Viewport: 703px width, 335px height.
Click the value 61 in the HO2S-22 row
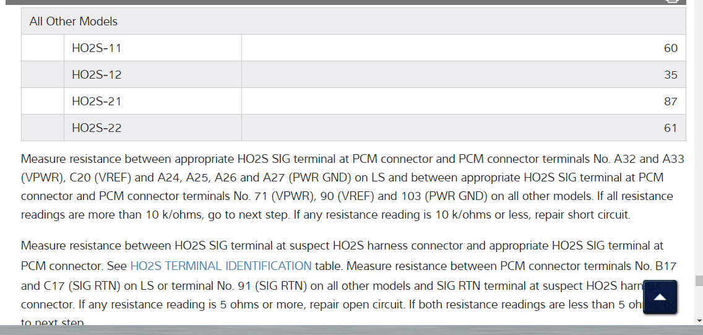[671, 128]
